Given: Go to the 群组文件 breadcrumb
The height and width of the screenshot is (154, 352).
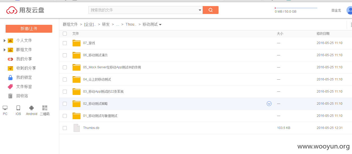Looking at the screenshot, I should pos(70,24).
